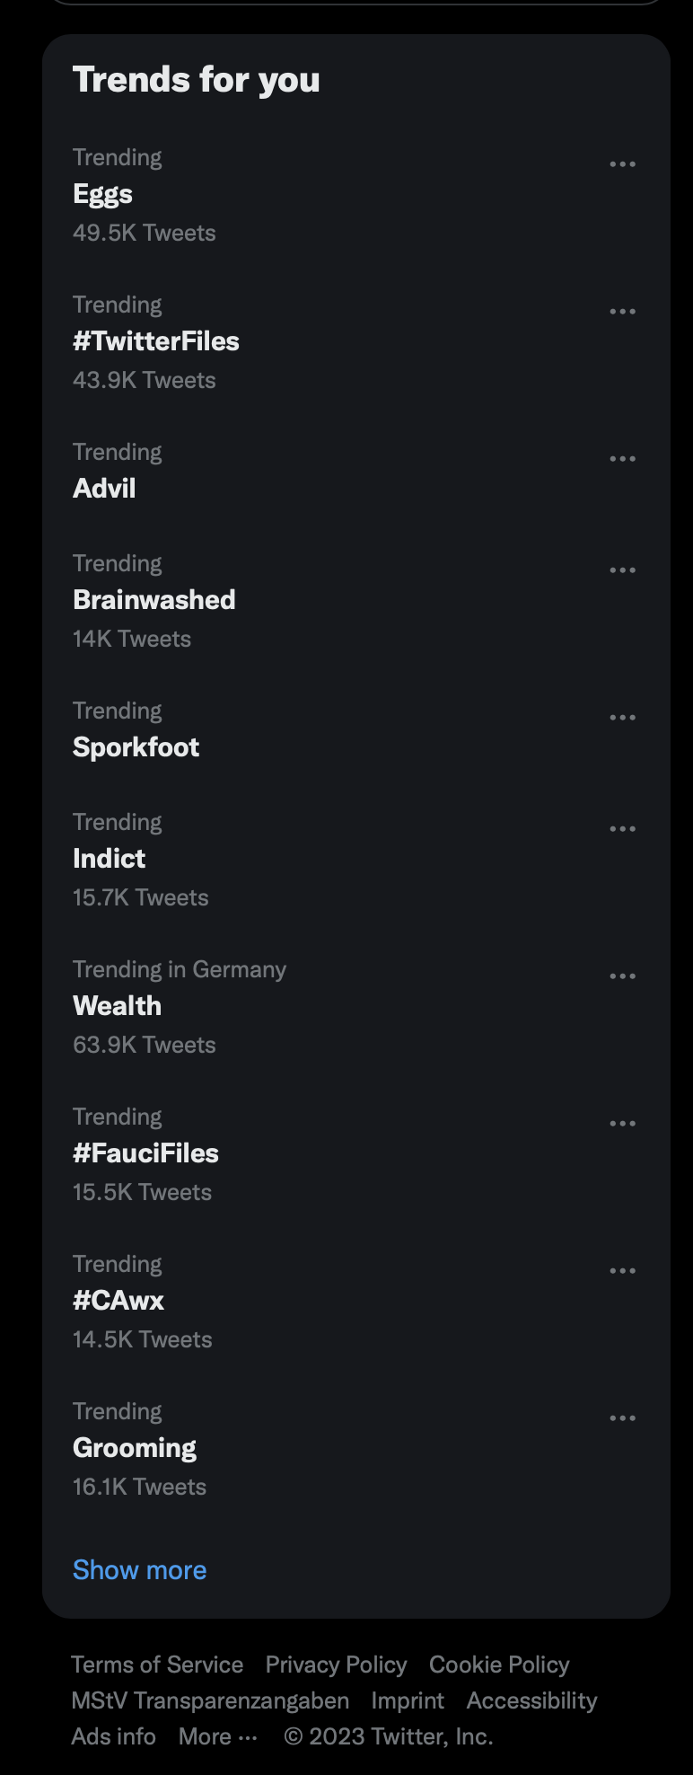Screen dimensions: 693x1775
Task: Expand the footer More menu
Action: coord(218,1736)
